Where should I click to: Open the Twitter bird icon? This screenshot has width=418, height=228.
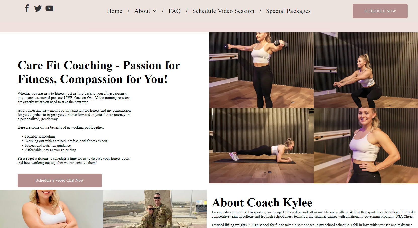click(x=38, y=8)
